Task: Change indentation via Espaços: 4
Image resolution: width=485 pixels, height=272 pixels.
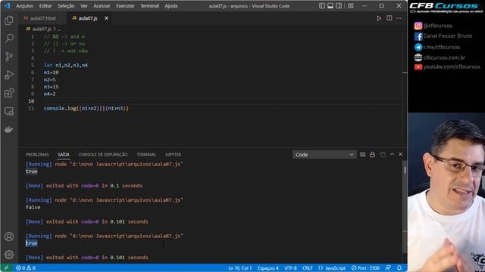Action: pyautogui.click(x=268, y=268)
